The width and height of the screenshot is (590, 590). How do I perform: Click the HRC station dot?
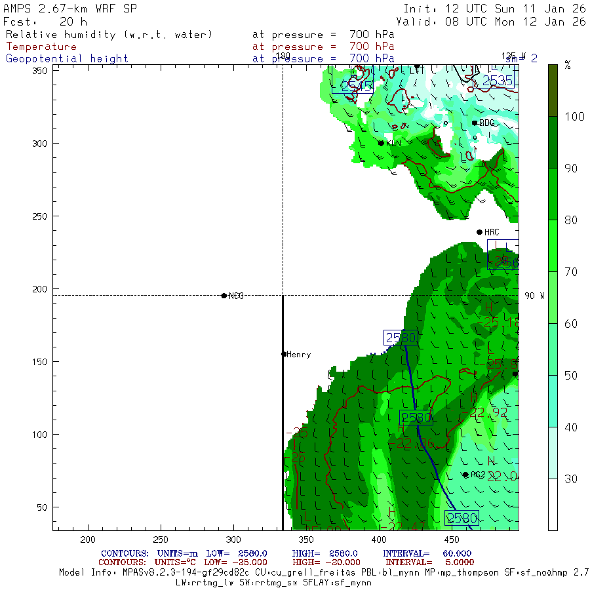pos(479,232)
